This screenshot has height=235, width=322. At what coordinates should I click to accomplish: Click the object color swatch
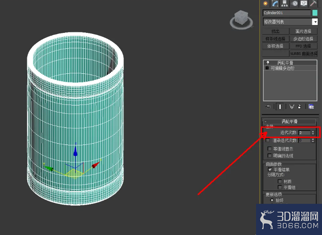coord(315,13)
